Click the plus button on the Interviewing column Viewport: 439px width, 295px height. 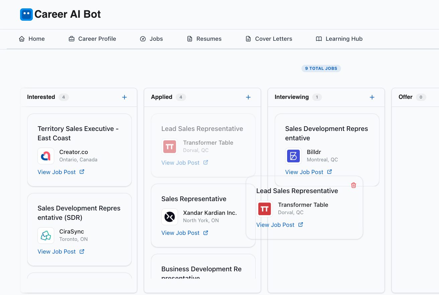click(372, 97)
